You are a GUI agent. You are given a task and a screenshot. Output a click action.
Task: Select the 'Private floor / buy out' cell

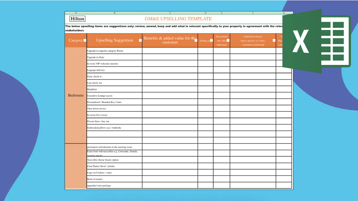click(114, 121)
